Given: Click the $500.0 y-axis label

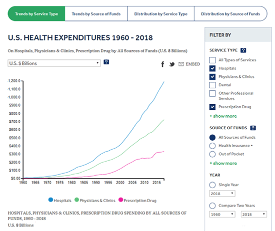Looking at the screenshot, I should click(x=14, y=138).
